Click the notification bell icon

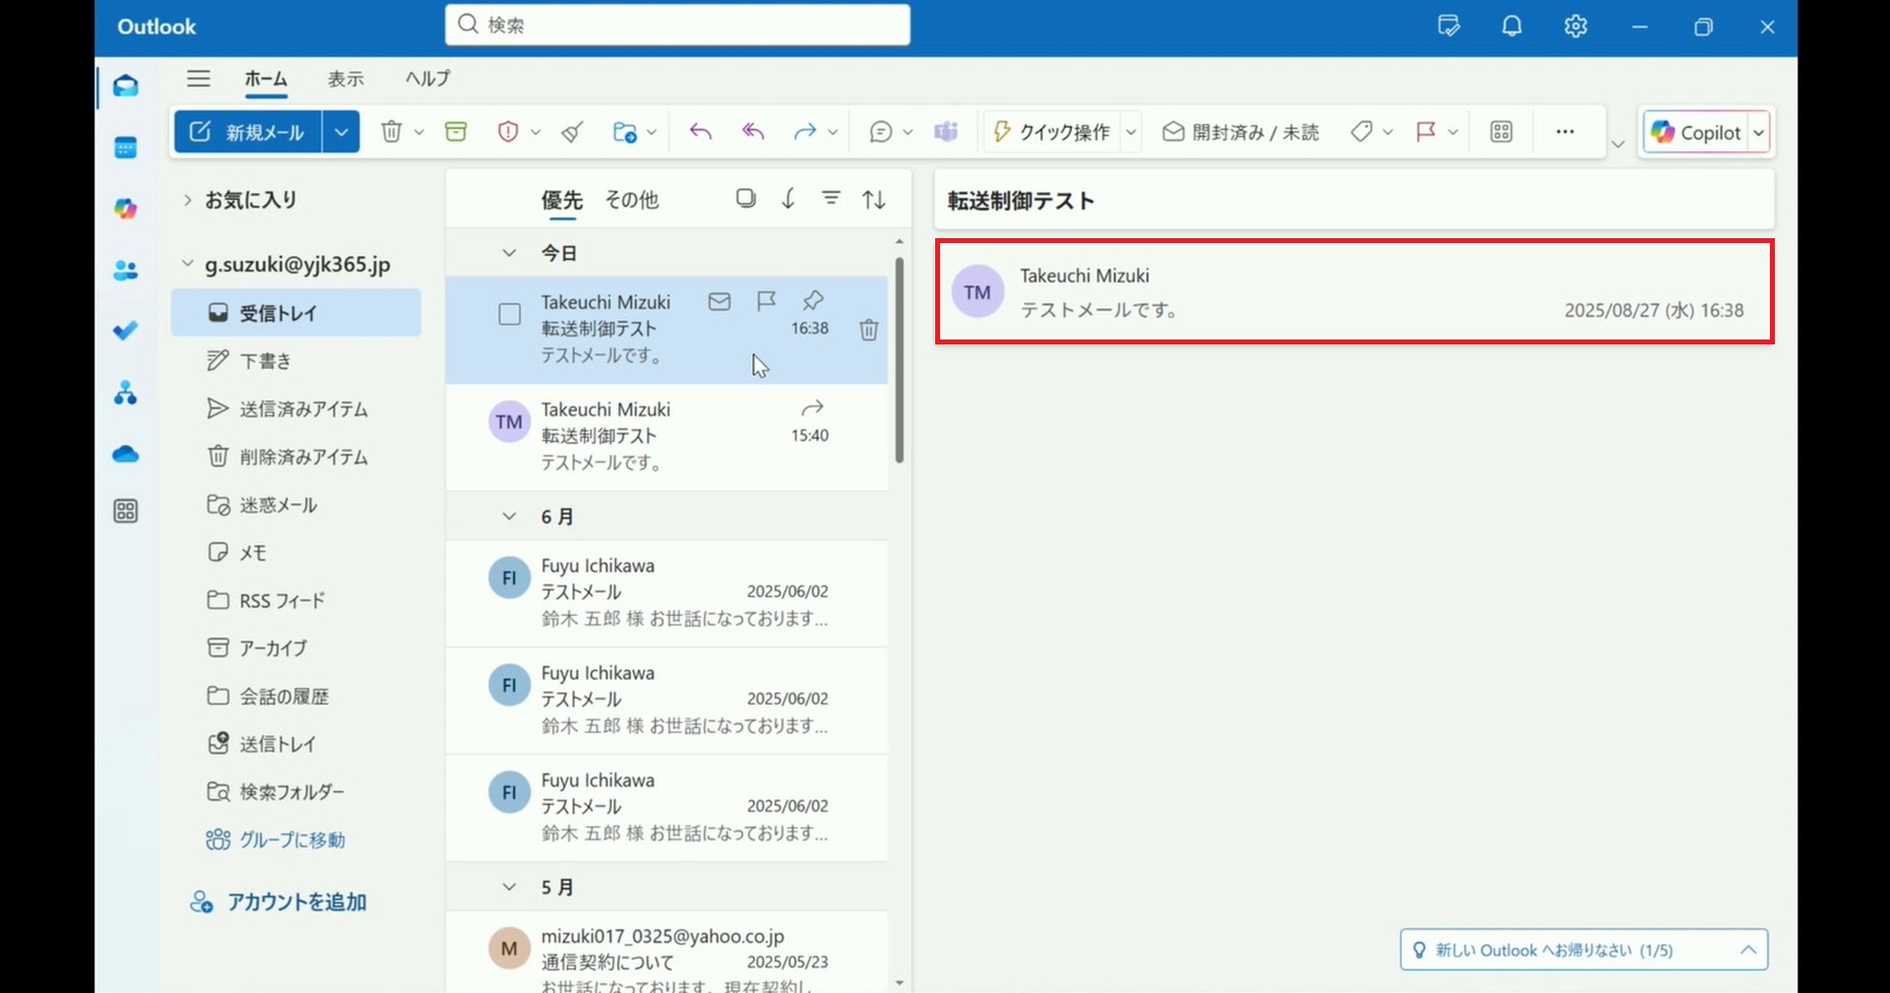click(1511, 27)
